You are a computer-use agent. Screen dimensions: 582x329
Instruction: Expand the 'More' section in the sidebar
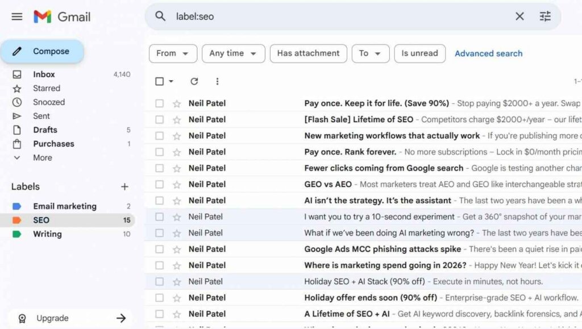[x=42, y=157]
